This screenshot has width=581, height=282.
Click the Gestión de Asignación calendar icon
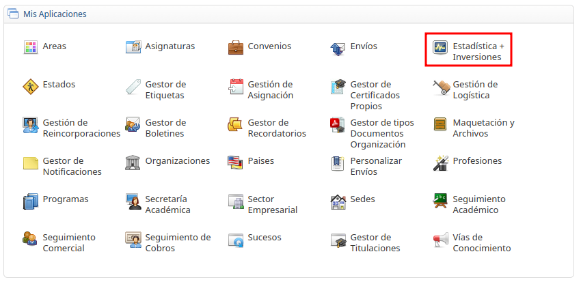236,86
